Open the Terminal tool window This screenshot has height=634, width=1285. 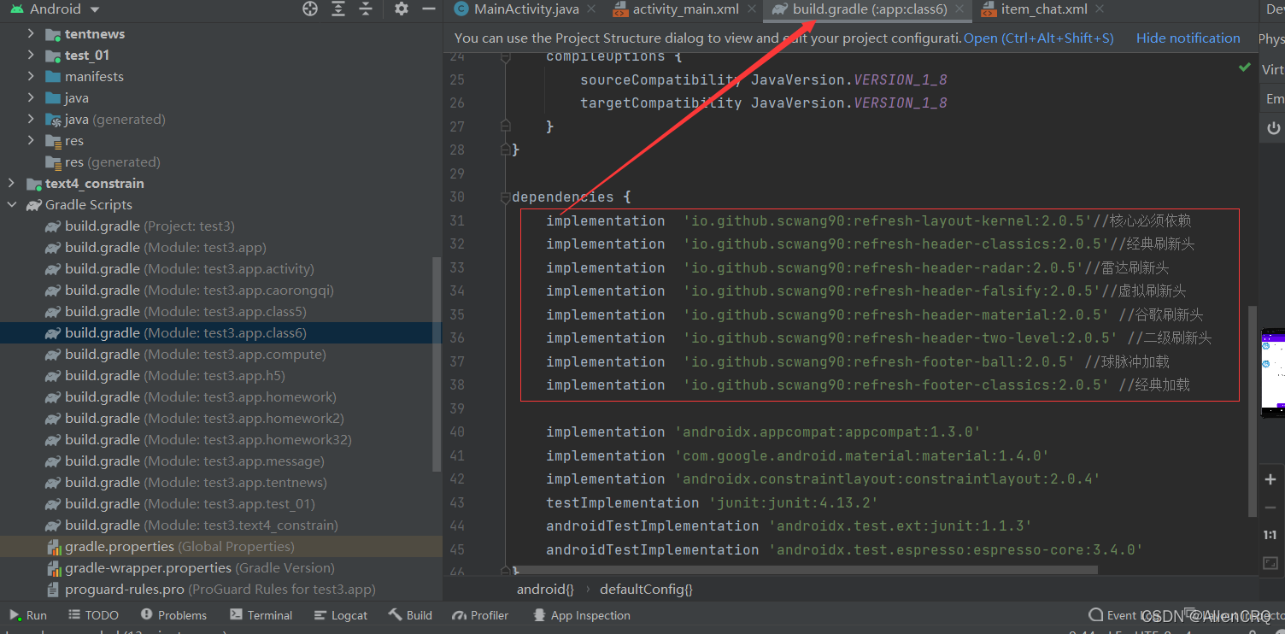click(x=261, y=614)
